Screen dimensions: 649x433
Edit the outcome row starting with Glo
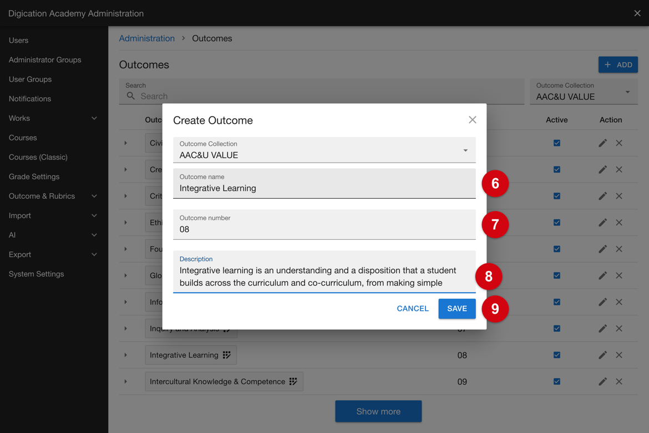[x=602, y=275]
